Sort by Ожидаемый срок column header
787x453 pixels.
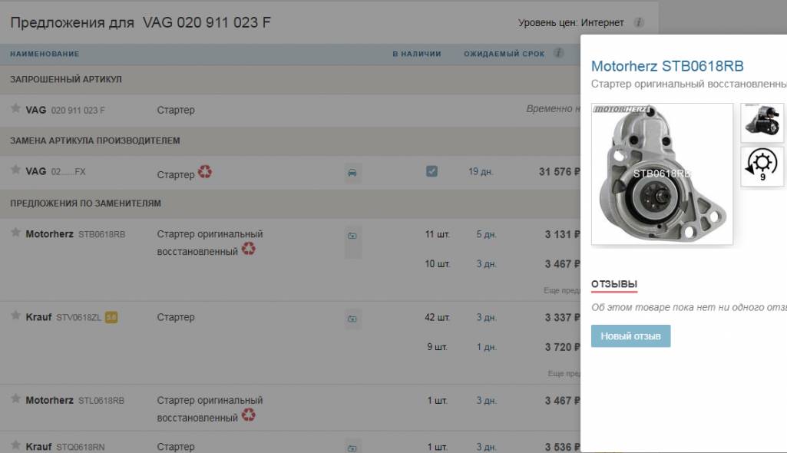504,54
